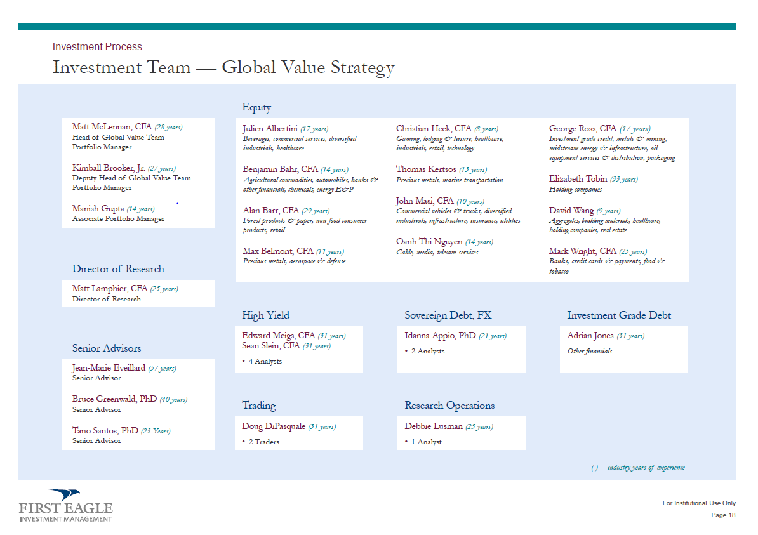Viewport: 758px width, 535px height.
Task: Select the name 'John Masi, CFA'
Action: click(425, 201)
